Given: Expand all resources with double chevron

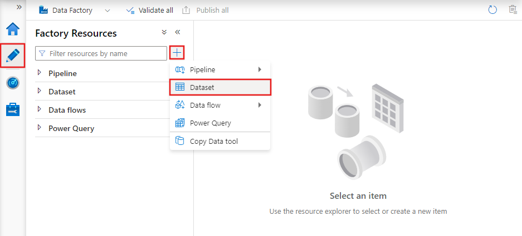Looking at the screenshot, I should tap(164, 33).
